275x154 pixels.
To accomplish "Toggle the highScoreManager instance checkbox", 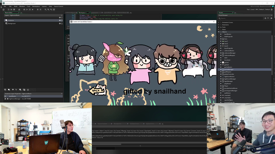I will (5, 99).
